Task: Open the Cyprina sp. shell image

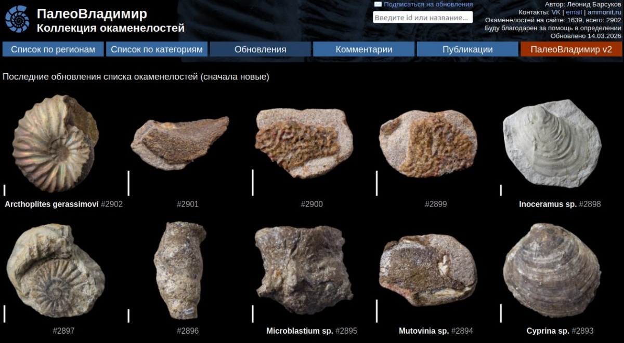Action: (552, 270)
